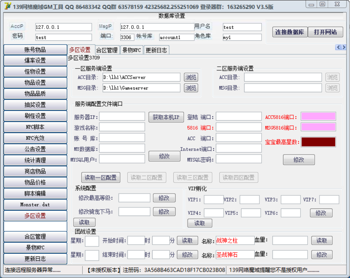
Task: Click the 读取一区配置 button
Action: pos(101,178)
